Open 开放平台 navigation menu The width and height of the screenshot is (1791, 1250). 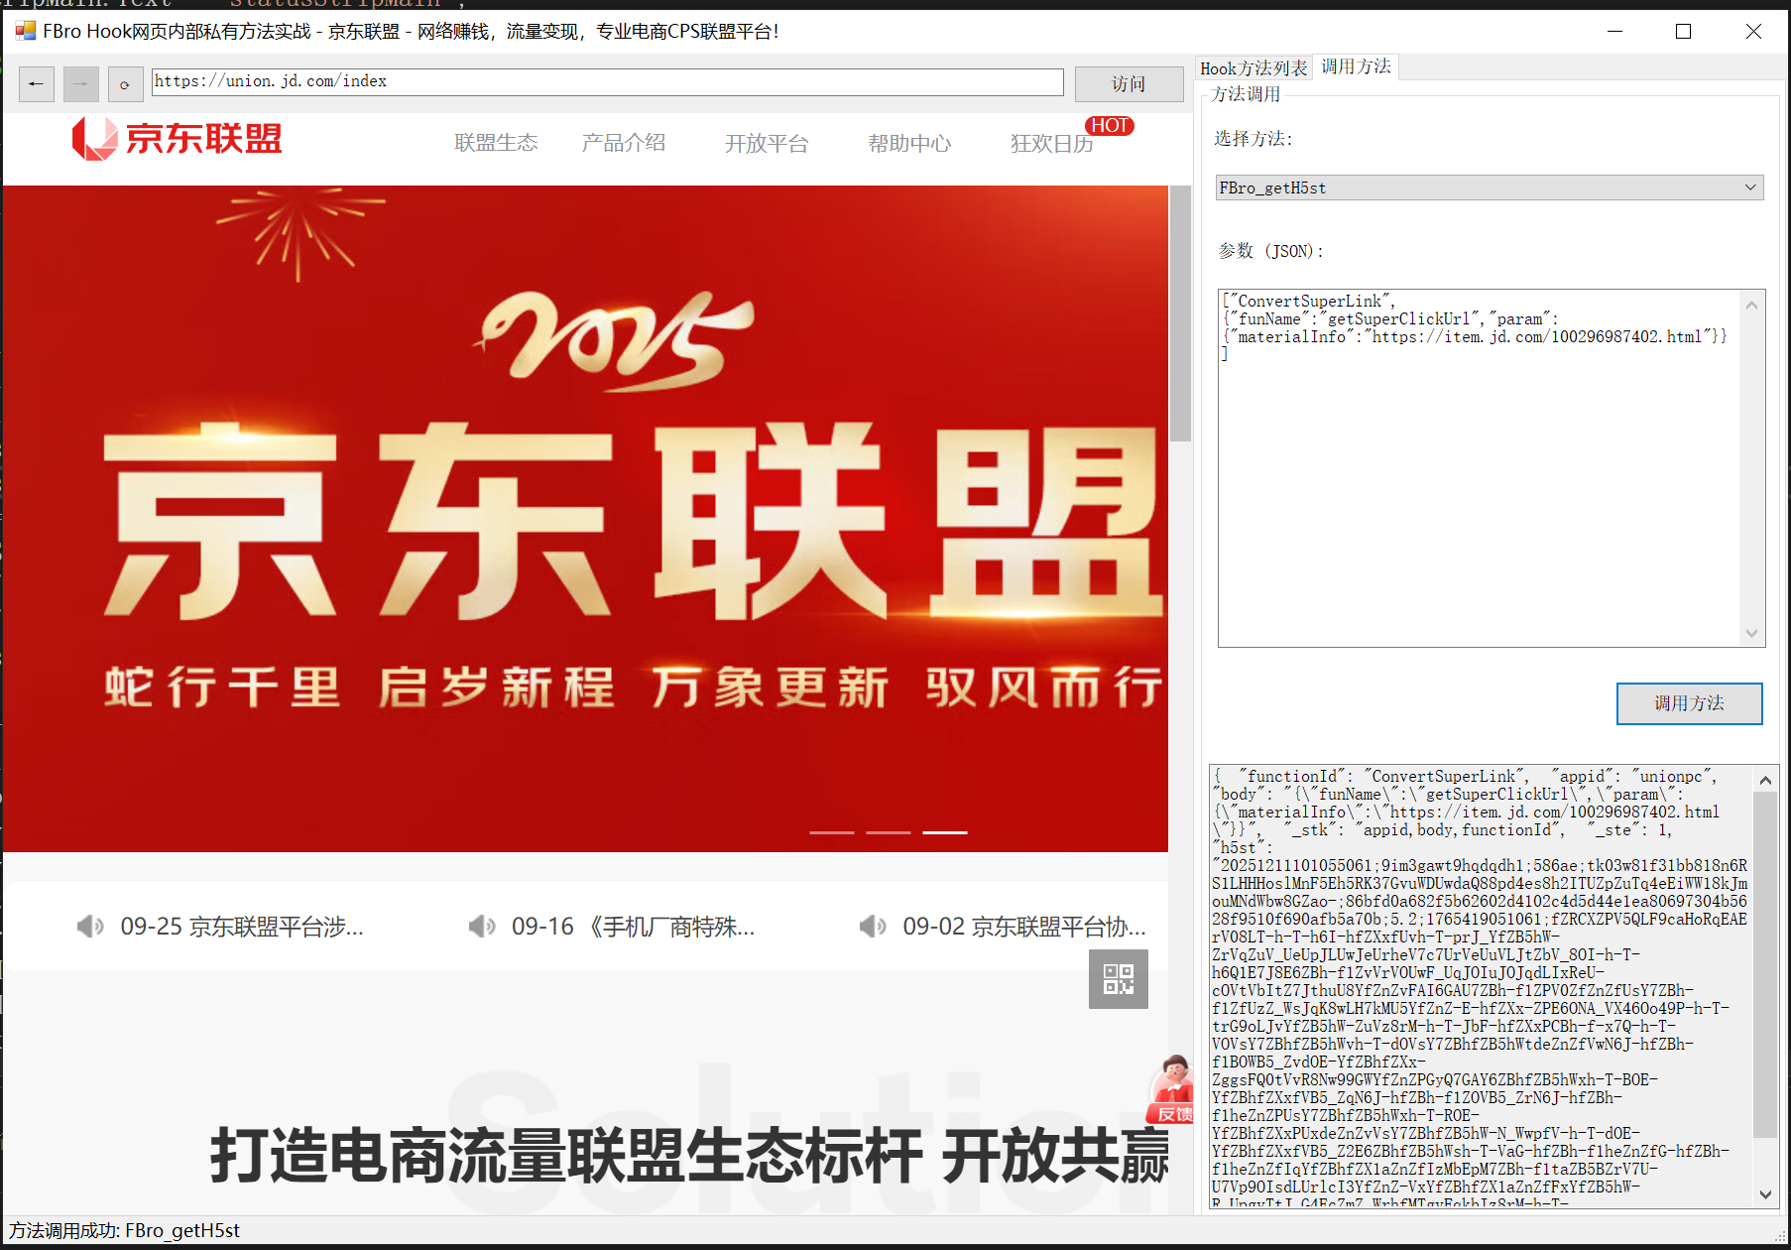pyautogui.click(x=767, y=144)
